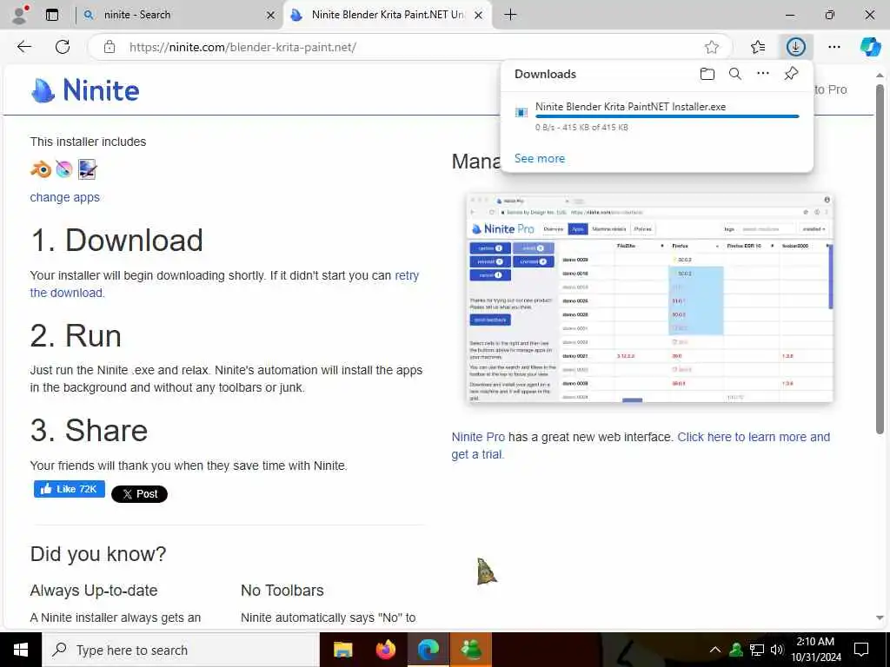Viewport: 890px width, 667px height.
Task: Close the ninite - Search tab
Action: 271,16
